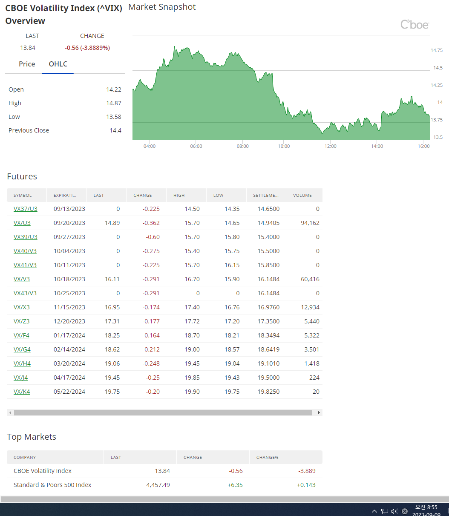The image size is (449, 516).
Task: Click settlement value 14.9405
Action: pyautogui.click(x=268, y=223)
